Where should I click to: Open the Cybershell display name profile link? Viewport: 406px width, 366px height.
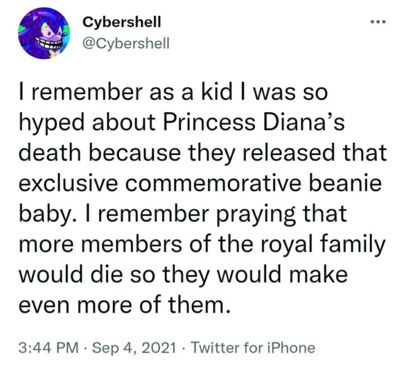click(x=122, y=22)
